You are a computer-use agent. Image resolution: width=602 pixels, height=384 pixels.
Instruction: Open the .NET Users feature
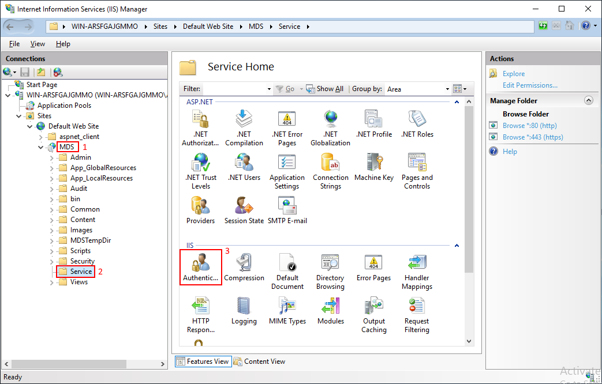244,167
